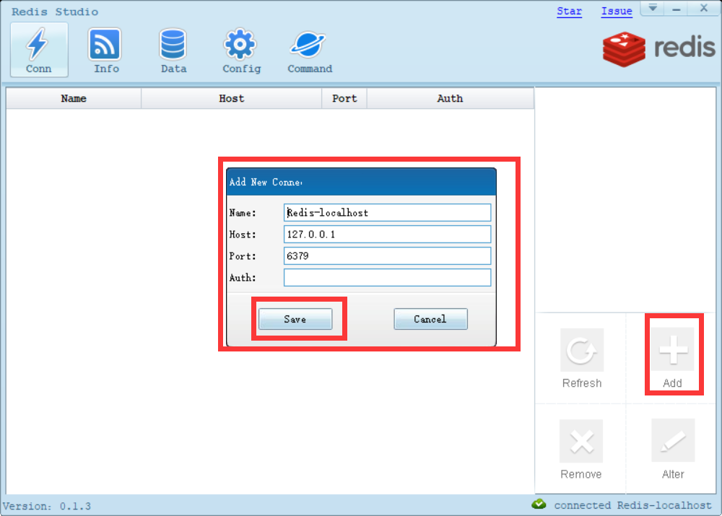Viewport: 722px width, 516px height.
Task: Click the 'Redis Studio' window title
Action: point(55,12)
